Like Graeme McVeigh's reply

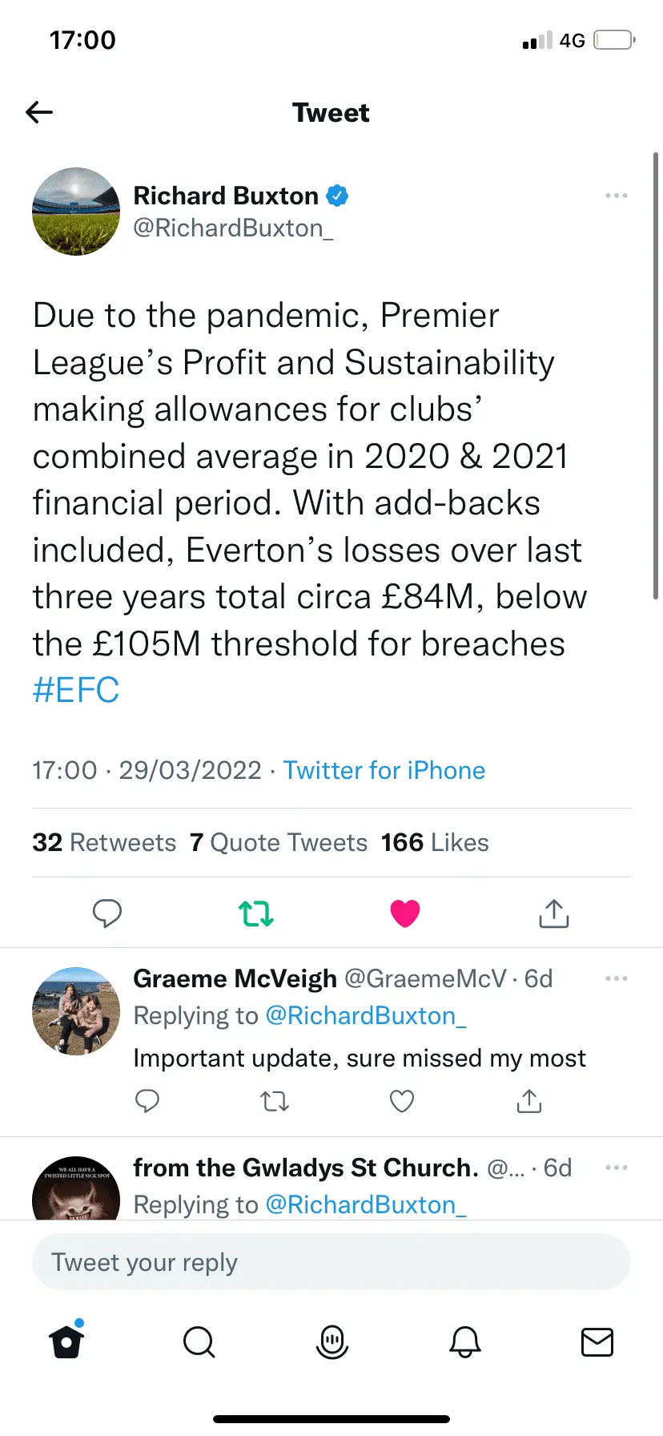[402, 1102]
